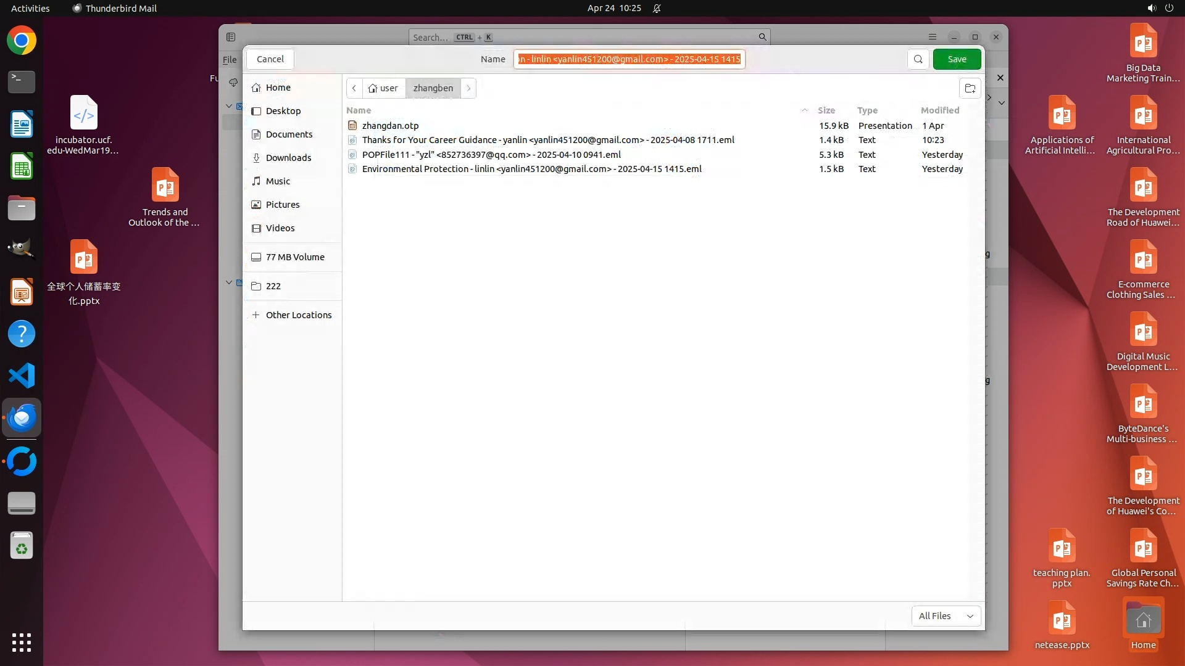
Task: Launch Visual Studio Code from dock
Action: click(22, 376)
